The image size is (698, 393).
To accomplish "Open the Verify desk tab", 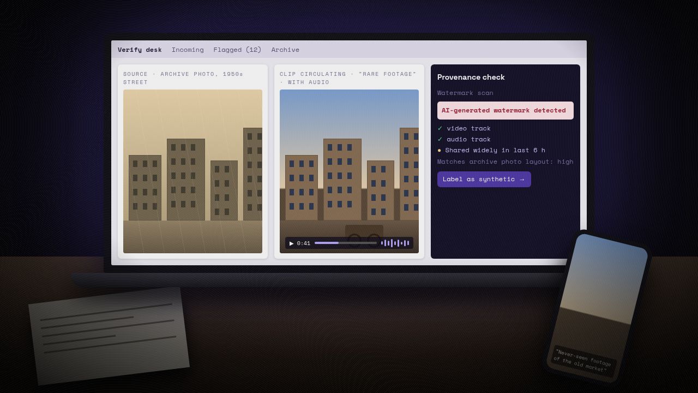I will click(140, 50).
